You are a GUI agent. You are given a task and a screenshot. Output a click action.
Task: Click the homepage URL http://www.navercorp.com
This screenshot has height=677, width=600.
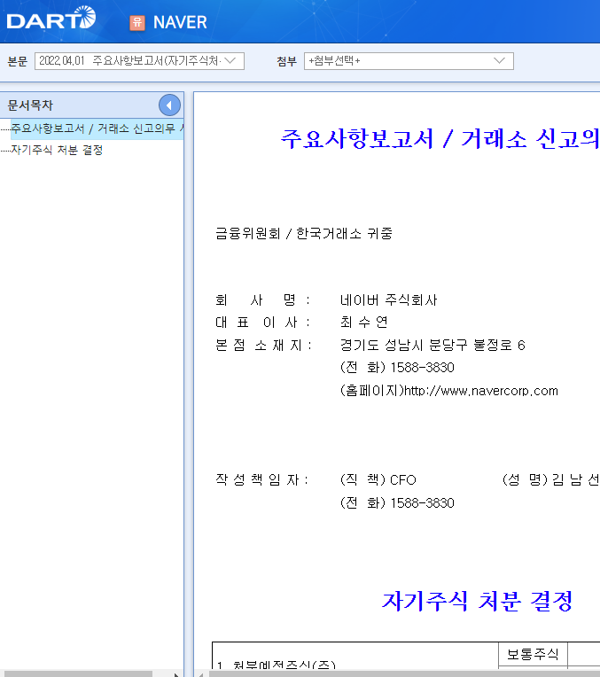pyautogui.click(x=480, y=391)
